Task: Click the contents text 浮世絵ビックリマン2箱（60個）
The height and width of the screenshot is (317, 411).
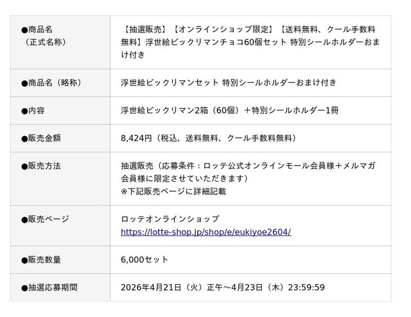Action: click(x=229, y=110)
